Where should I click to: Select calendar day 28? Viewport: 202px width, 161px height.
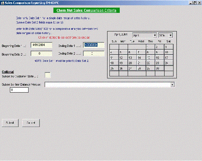(141, 68)
